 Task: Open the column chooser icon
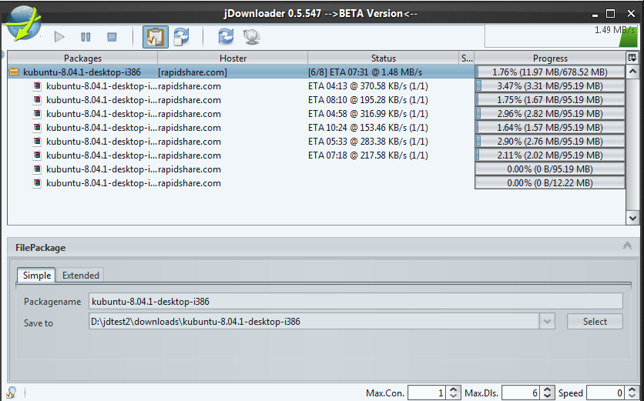(632, 58)
